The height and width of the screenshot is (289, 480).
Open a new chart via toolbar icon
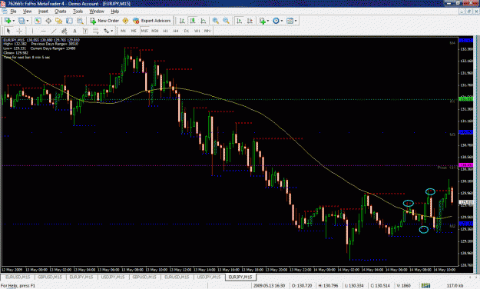coord(8,21)
